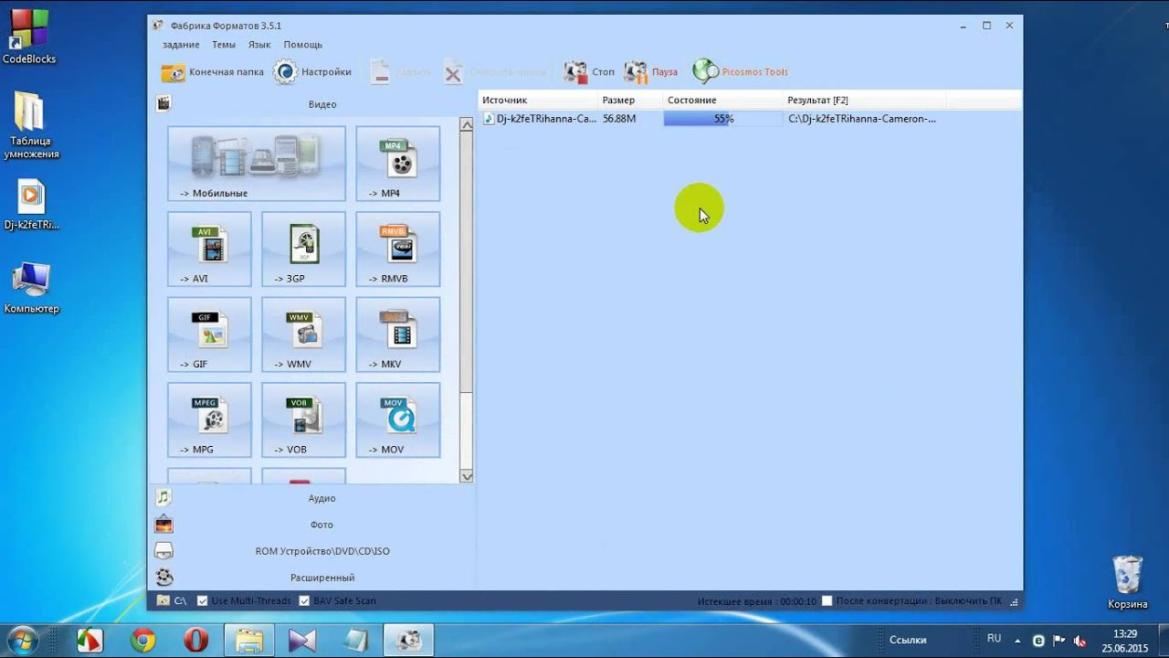Viewport: 1169px width, 658px height.
Task: Open CodeBlocks desktop shortcut
Action: [28, 37]
